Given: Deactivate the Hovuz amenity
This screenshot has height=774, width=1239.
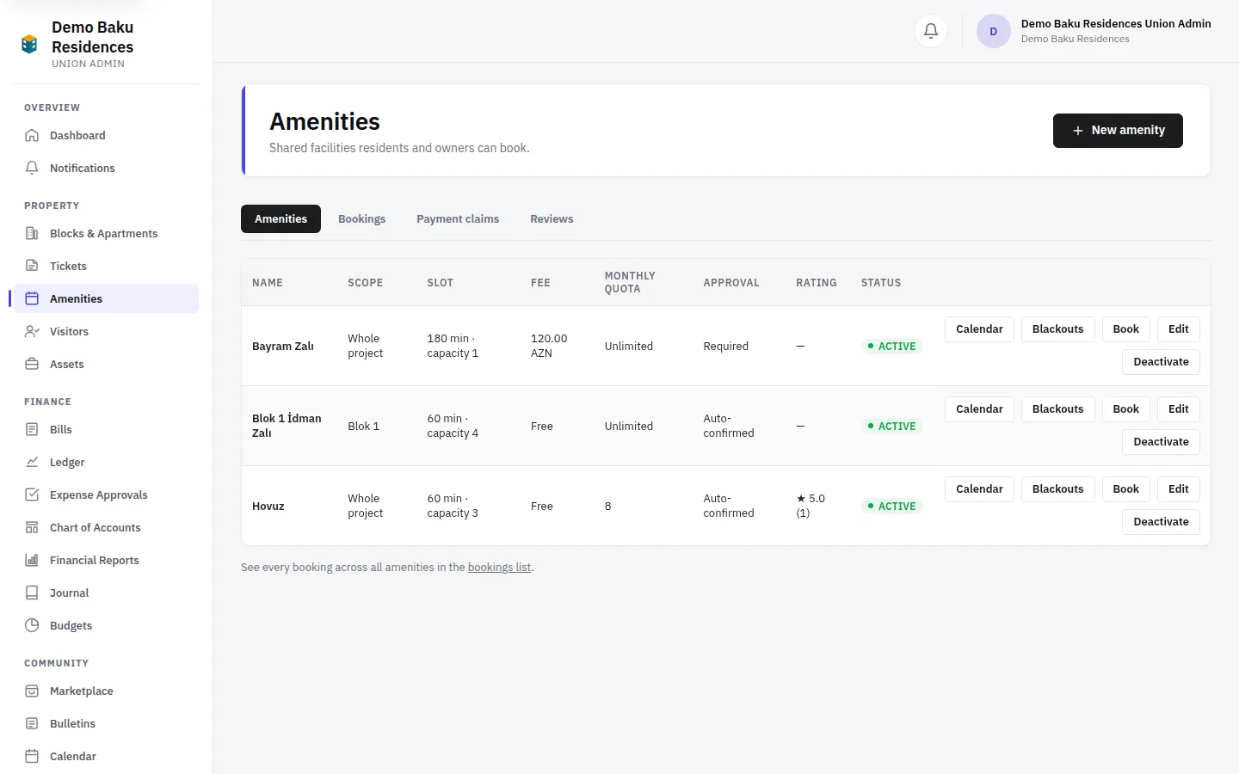Looking at the screenshot, I should 1161,522.
